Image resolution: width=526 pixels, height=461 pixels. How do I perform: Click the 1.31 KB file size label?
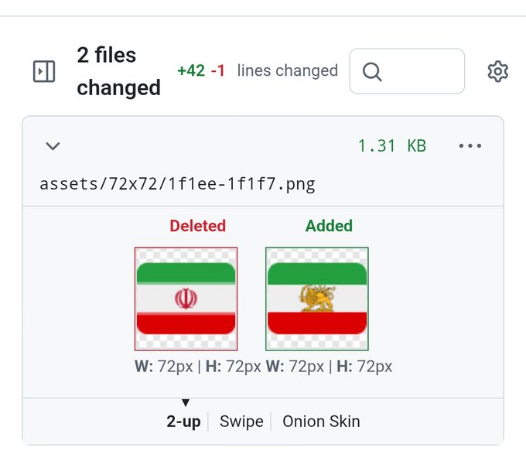[391, 146]
